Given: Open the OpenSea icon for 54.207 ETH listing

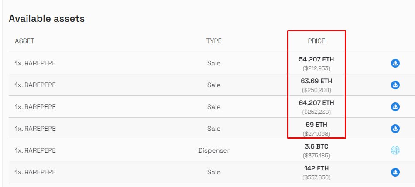Looking at the screenshot, I should [395, 63].
